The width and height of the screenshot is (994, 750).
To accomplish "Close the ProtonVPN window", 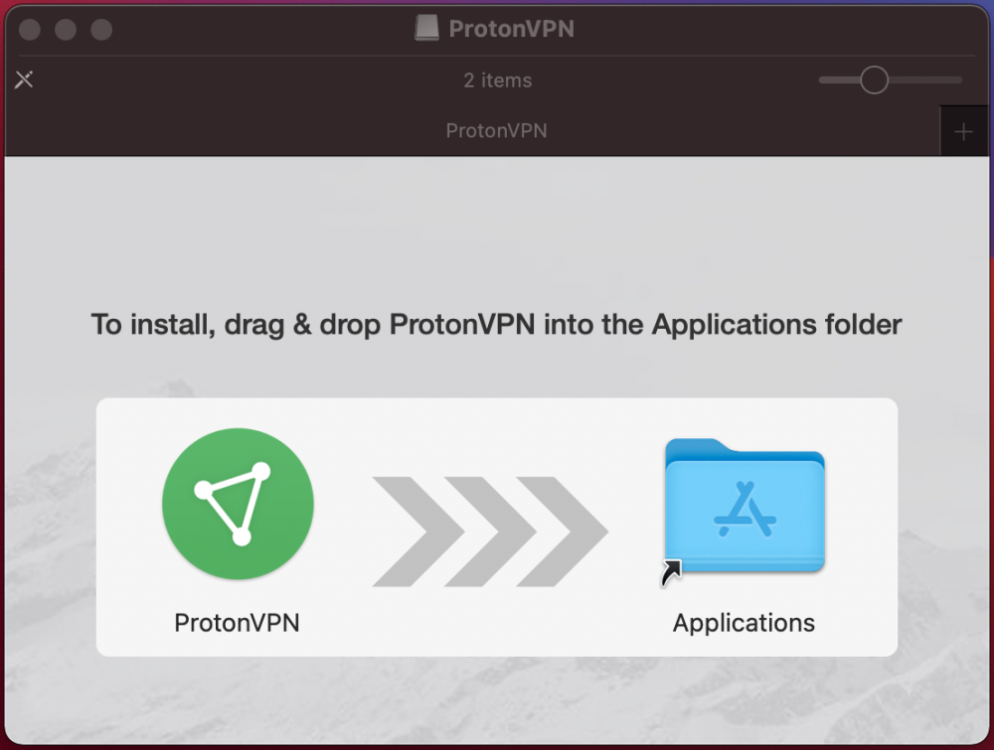I will pos(30,29).
